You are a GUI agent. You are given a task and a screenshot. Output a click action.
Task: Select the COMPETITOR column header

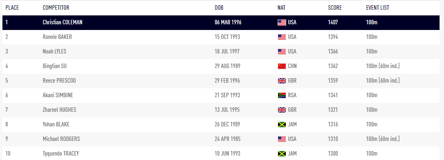point(56,8)
